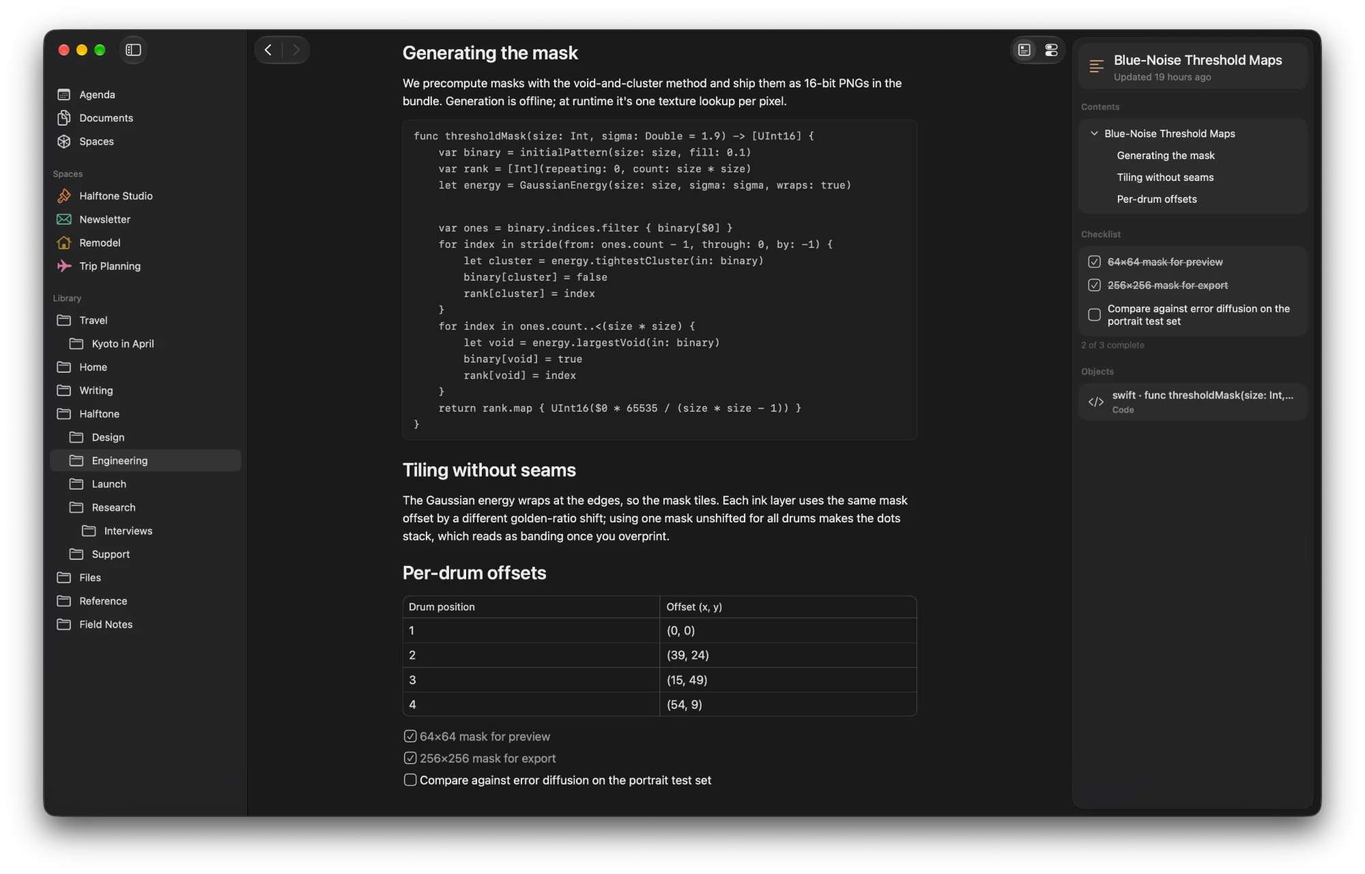Screen dimensions: 1365x874
Task: Open the Launch folder
Action: click(x=145, y=484)
